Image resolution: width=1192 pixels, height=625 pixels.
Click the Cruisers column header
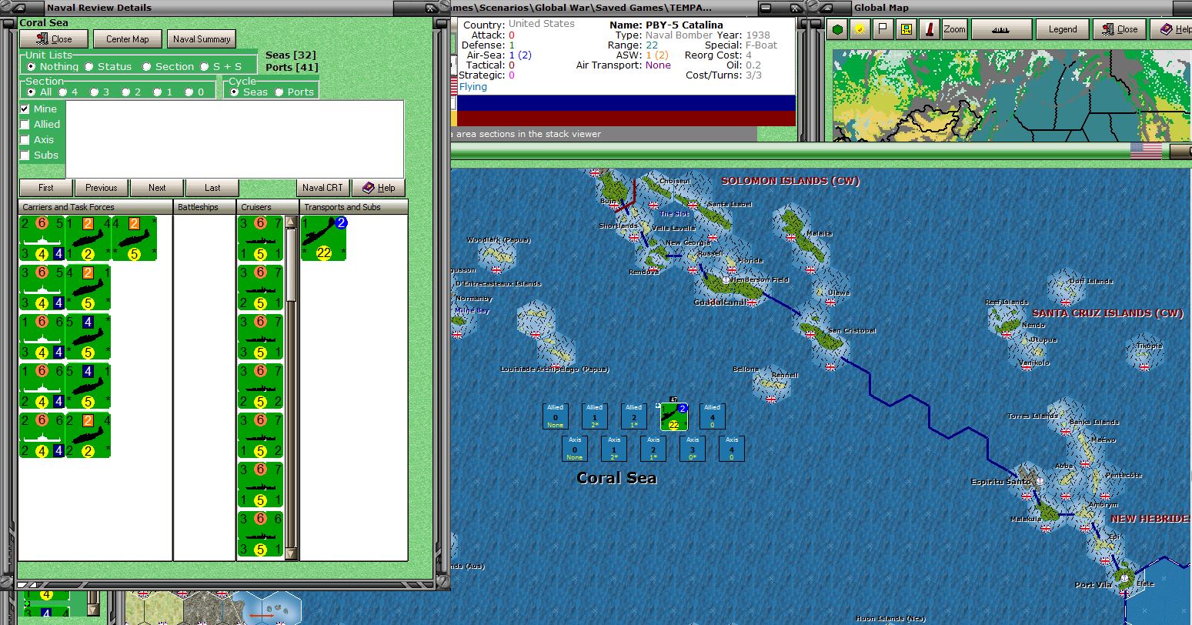[268, 207]
